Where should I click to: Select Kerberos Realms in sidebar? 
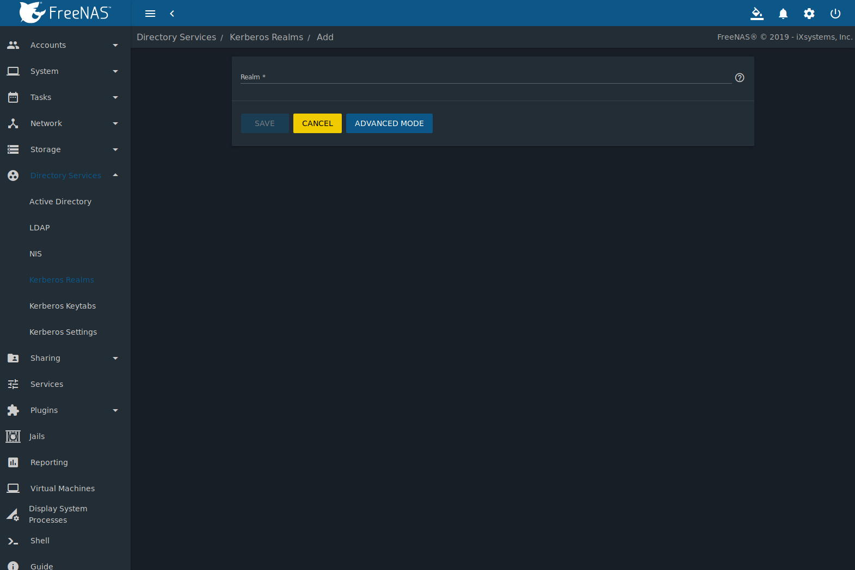pos(61,280)
